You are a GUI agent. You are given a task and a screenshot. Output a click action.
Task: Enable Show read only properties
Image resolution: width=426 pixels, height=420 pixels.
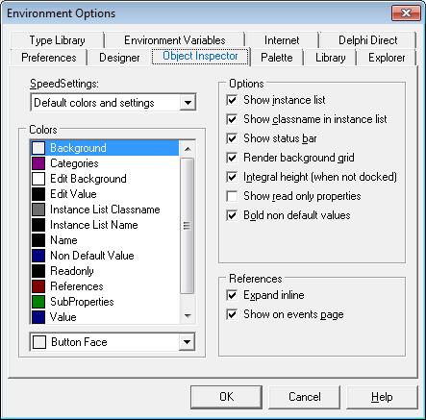pos(232,196)
